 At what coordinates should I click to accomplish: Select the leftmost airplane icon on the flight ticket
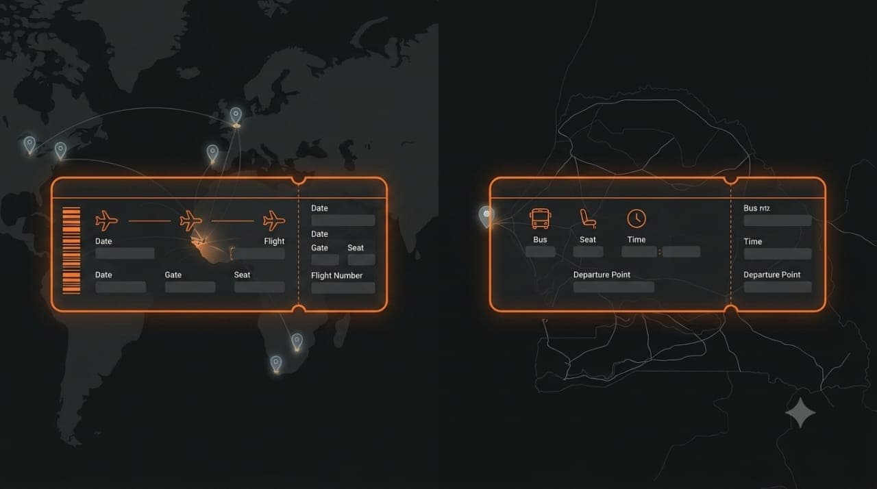107,221
